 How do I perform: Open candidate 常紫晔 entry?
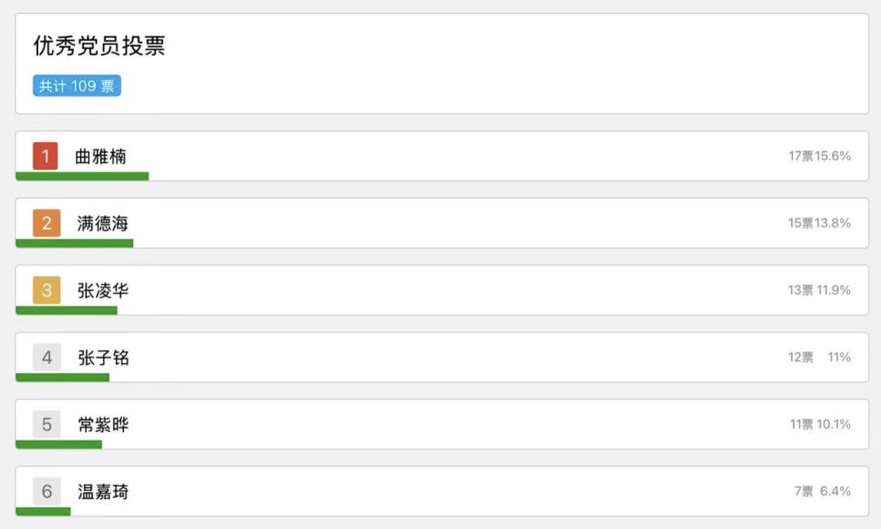(x=103, y=425)
